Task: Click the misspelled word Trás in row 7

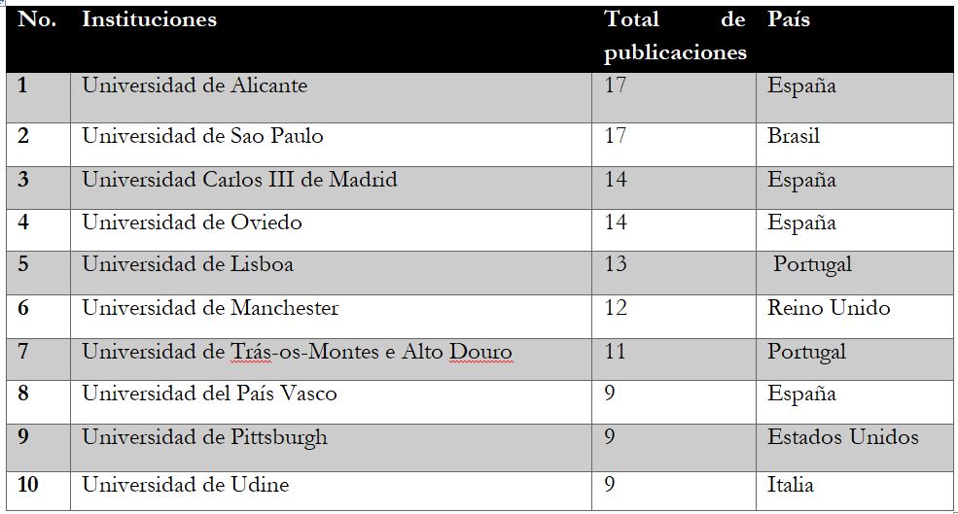Action: pyautogui.click(x=244, y=352)
